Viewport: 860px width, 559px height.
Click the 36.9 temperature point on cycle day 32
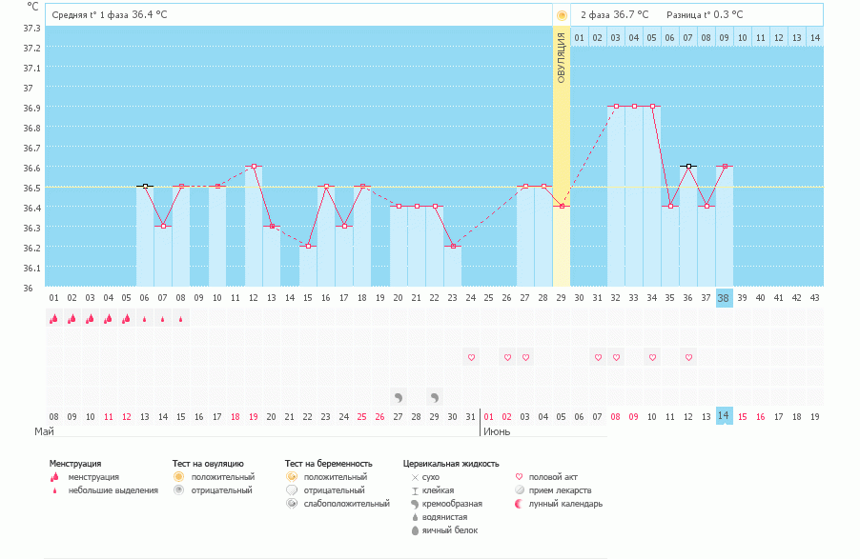616,107
